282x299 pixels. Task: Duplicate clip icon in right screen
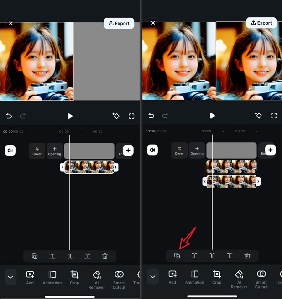point(177,256)
